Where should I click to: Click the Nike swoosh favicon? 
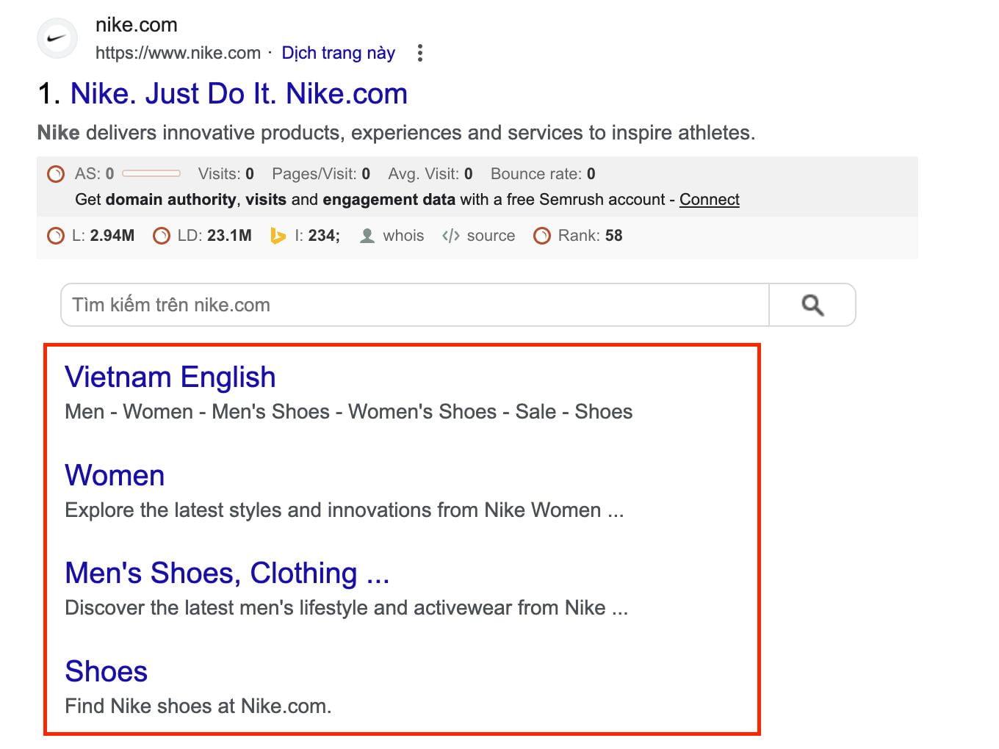[57, 38]
